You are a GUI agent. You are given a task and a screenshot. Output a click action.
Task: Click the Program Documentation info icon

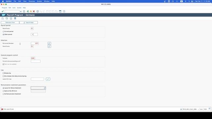click(x=11, y=19)
